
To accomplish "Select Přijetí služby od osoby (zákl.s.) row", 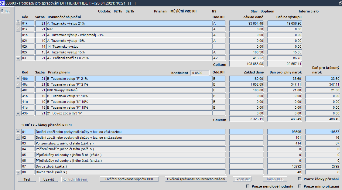I will pos(130,155).
